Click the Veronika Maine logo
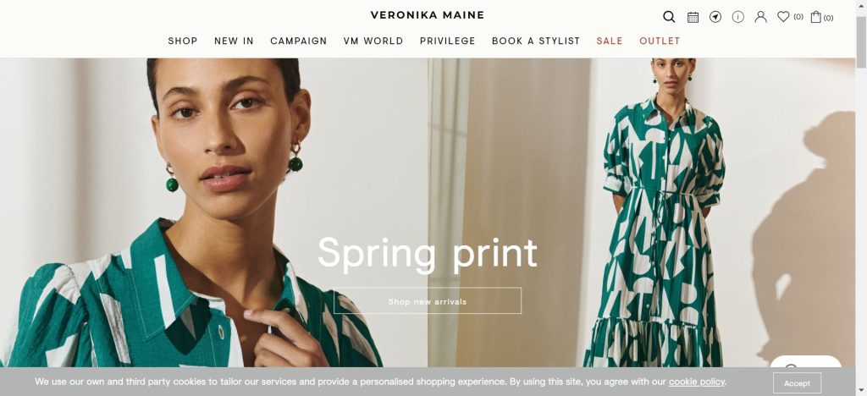This screenshot has height=396, width=867. (428, 15)
